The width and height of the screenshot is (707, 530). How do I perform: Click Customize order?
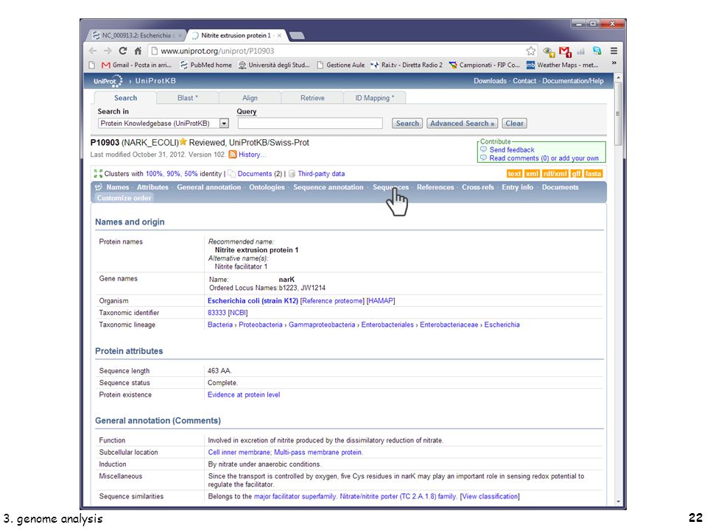pos(124,198)
